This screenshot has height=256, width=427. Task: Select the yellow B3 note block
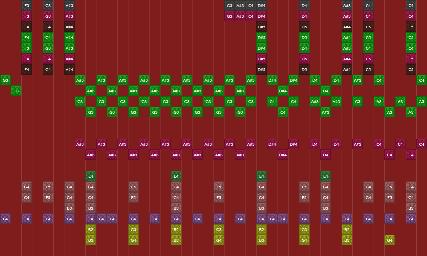91,240
